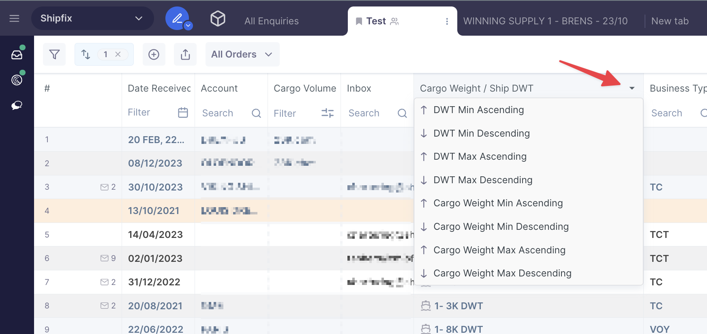Open Date Received calendar filter
The image size is (707, 334).
183,113
